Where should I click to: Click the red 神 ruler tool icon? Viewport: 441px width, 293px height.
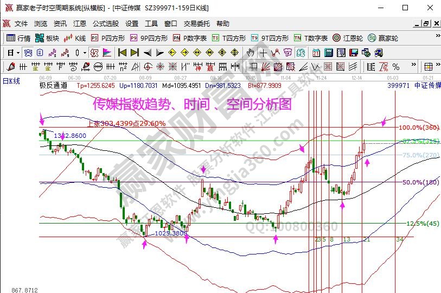[198, 67]
